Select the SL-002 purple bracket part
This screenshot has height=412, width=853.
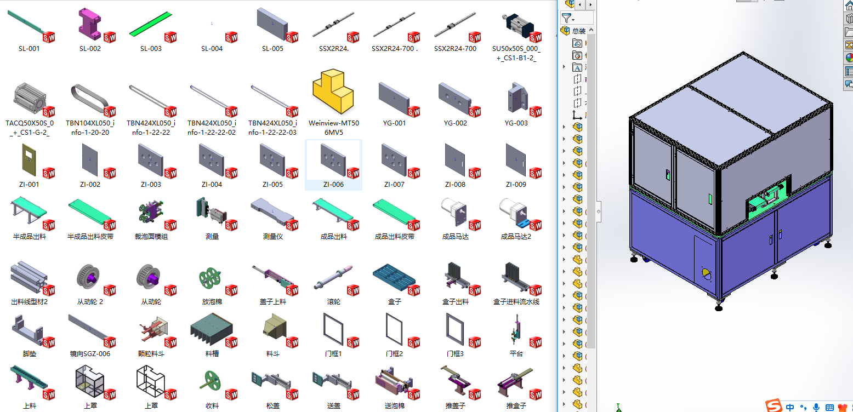90,29
